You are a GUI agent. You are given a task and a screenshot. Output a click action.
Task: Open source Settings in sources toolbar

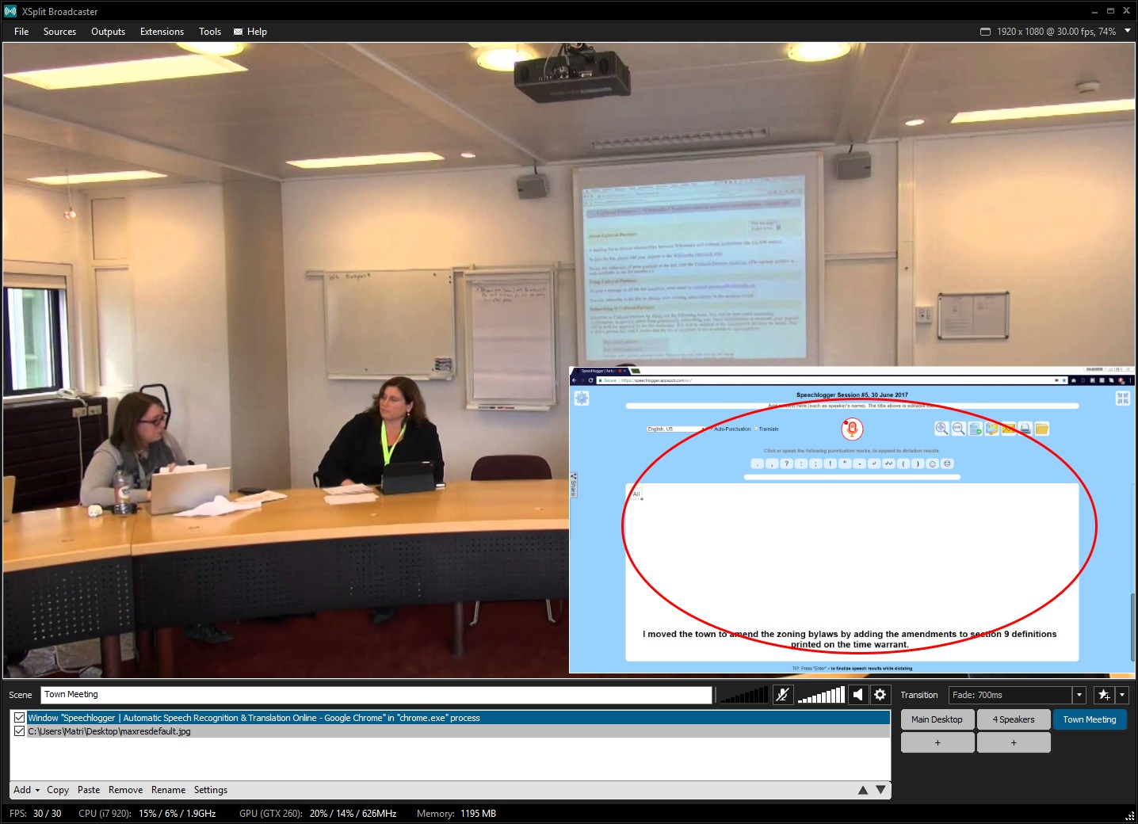[x=211, y=790]
